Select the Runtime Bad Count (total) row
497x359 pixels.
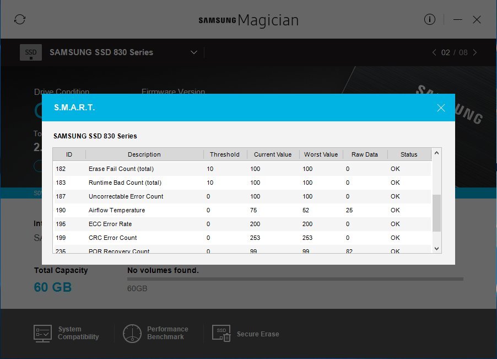pos(242,183)
